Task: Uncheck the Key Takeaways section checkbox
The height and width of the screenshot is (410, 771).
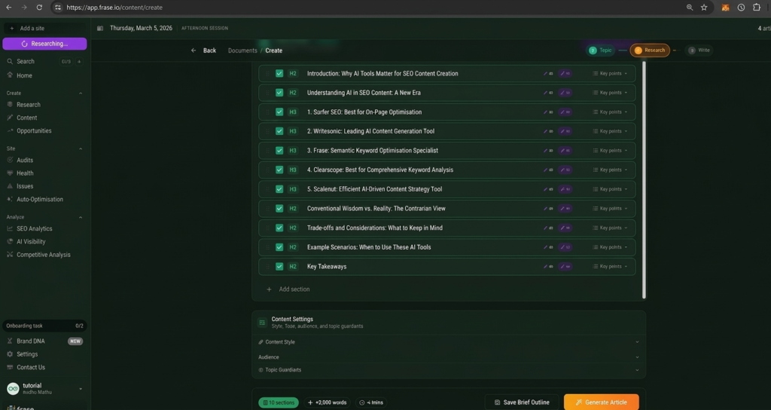Action: 279,267
